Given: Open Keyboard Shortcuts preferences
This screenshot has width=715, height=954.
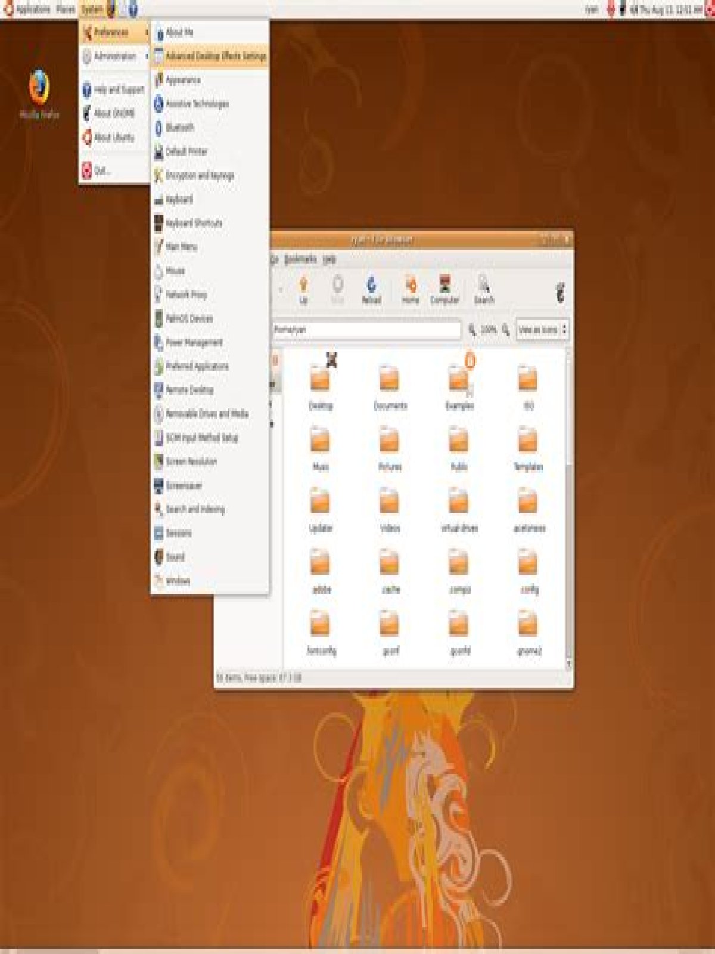Looking at the screenshot, I should pos(209,223).
